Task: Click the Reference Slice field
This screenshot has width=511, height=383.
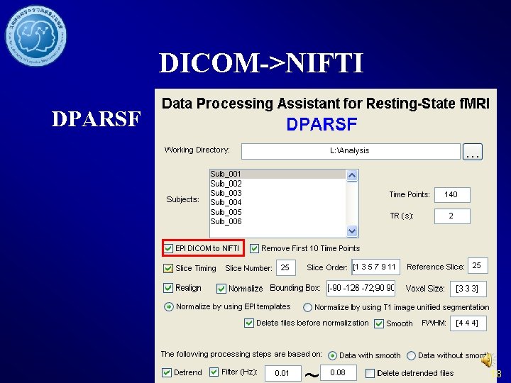Action: click(x=478, y=265)
